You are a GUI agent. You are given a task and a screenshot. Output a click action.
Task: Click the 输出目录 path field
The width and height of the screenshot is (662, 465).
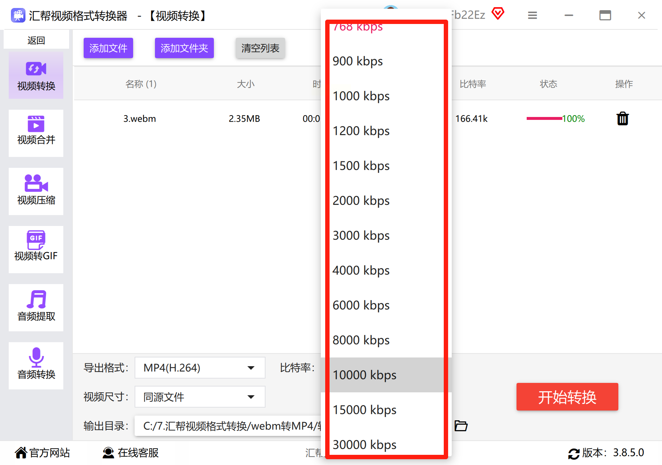(228, 426)
